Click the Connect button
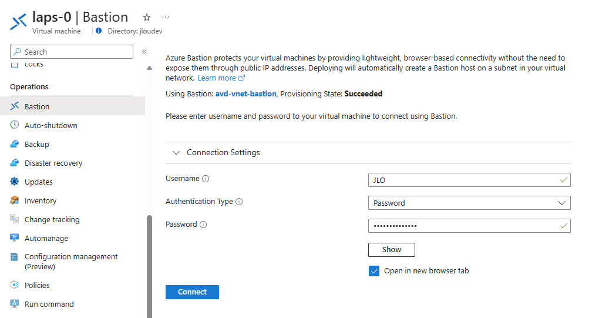 (192, 292)
